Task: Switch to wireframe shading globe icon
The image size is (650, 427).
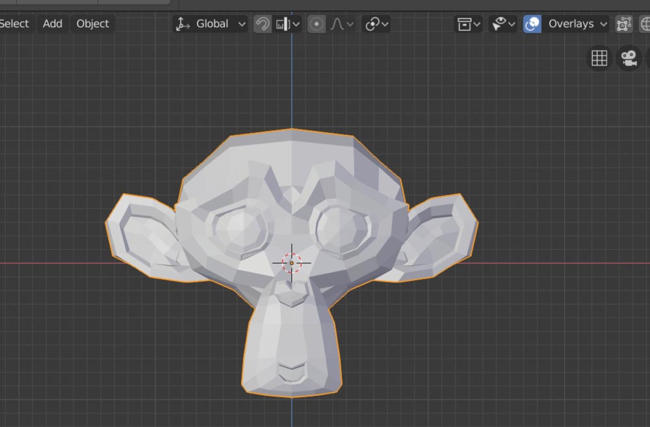Action: (x=645, y=24)
